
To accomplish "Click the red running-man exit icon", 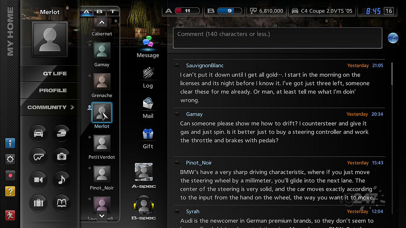I will (x=10, y=215).
